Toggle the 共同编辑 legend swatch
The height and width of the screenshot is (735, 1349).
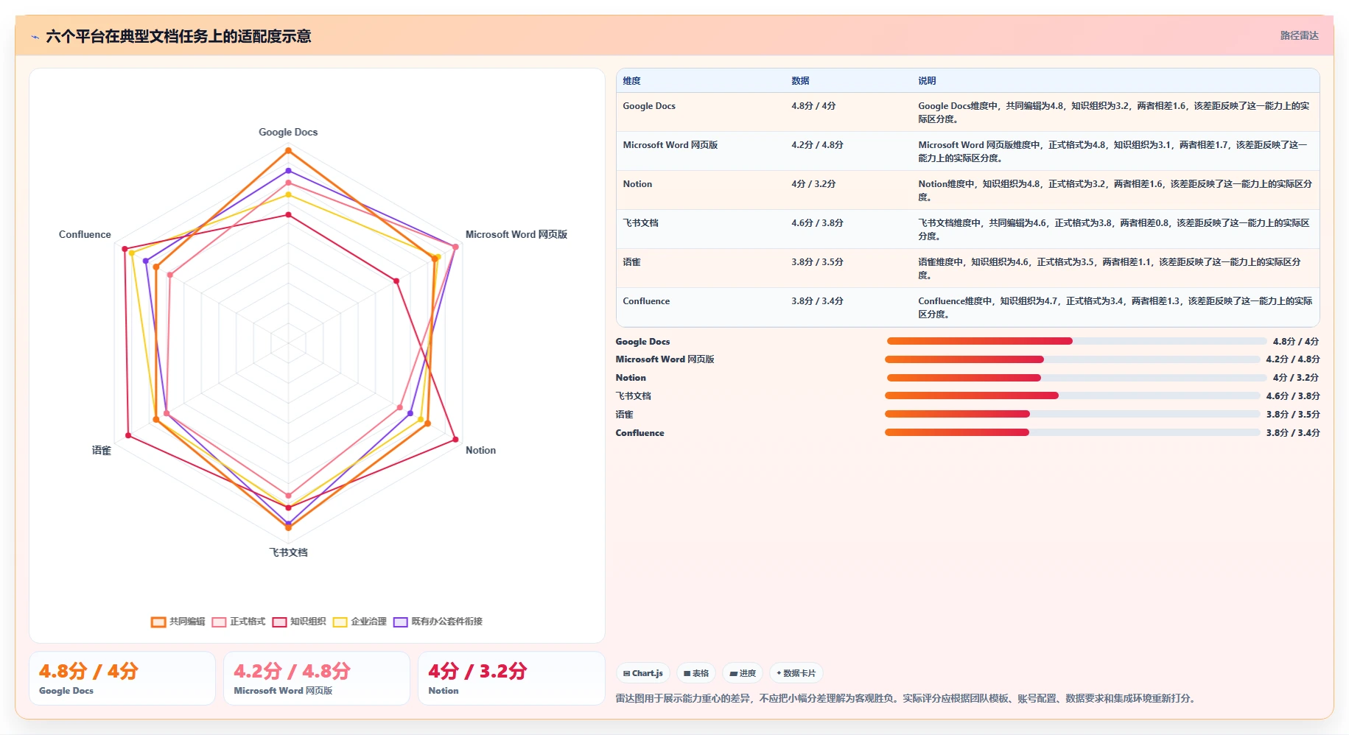158,622
